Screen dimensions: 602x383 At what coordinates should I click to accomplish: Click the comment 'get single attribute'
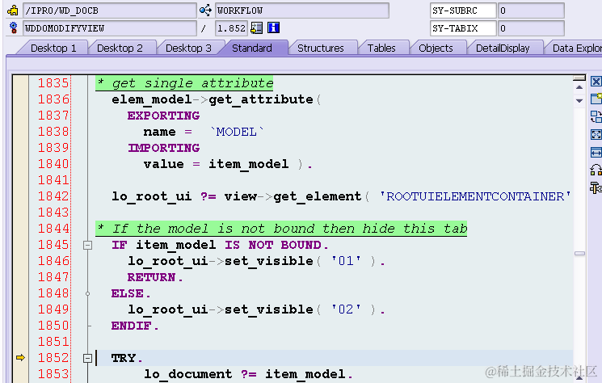point(192,83)
